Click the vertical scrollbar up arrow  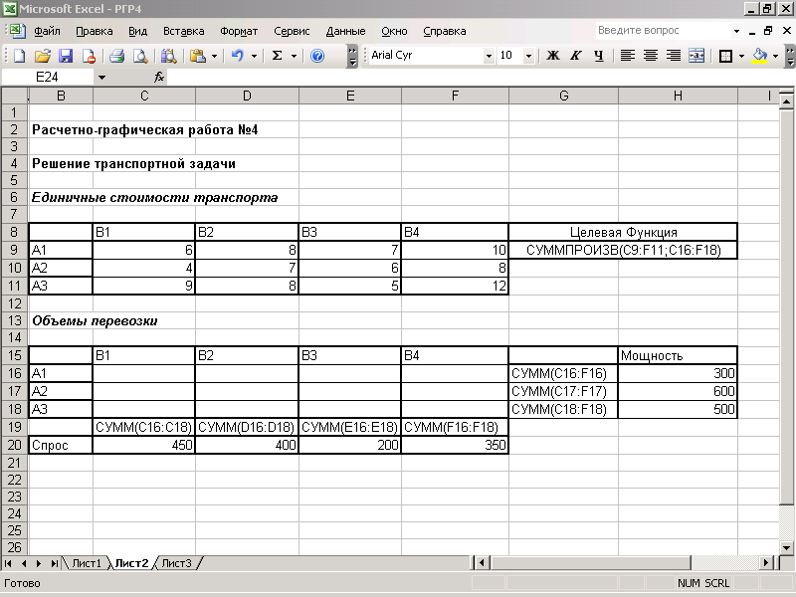(786, 102)
